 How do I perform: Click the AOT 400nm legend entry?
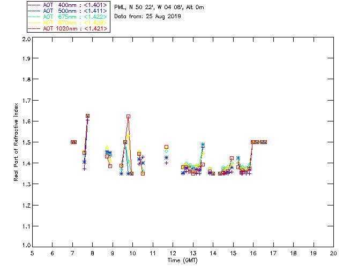coord(68,5)
